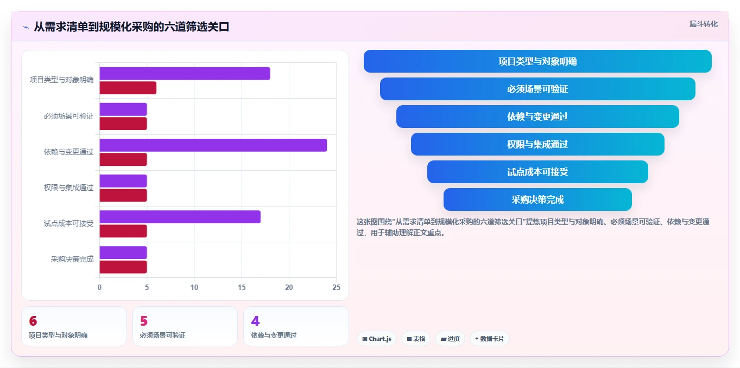
Task: Click the purple bar for 项目类型与对象明确
Action: tap(185, 74)
